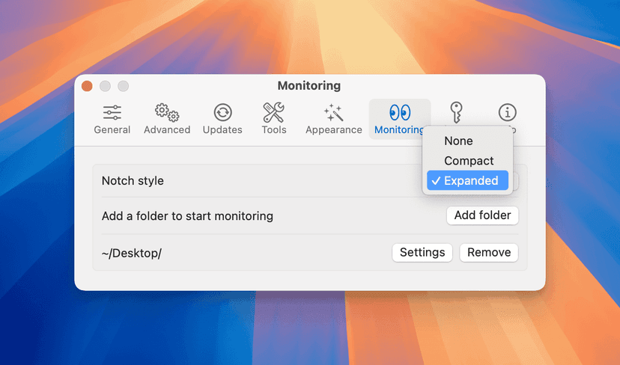Switch to the Appearance tab
The height and width of the screenshot is (365, 620).
(x=334, y=119)
